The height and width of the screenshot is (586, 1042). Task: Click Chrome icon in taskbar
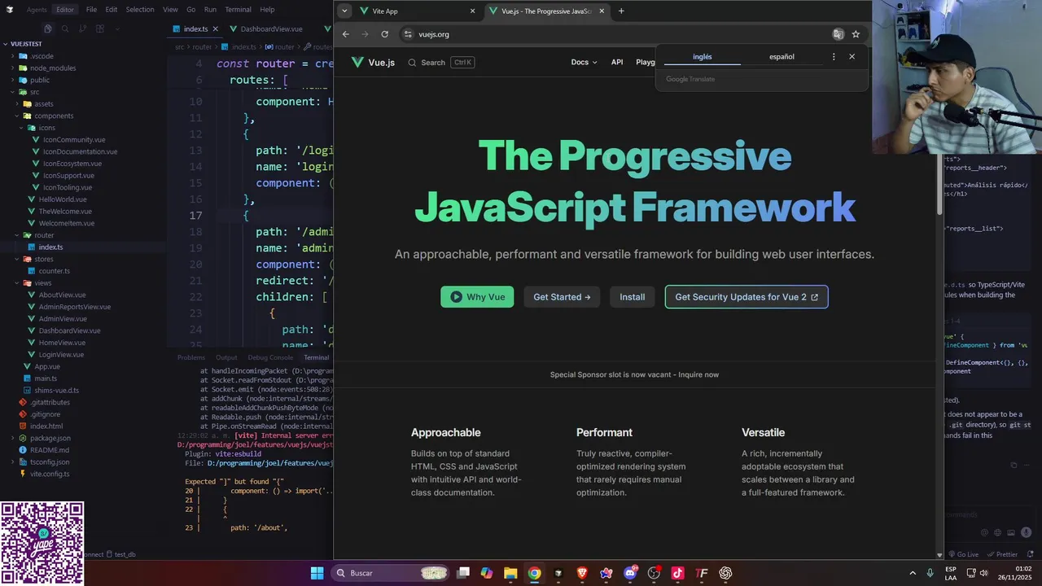coord(534,573)
